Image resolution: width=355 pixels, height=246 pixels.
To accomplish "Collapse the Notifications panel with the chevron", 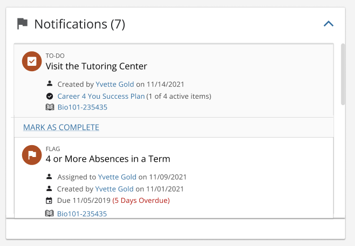I will pyautogui.click(x=329, y=24).
